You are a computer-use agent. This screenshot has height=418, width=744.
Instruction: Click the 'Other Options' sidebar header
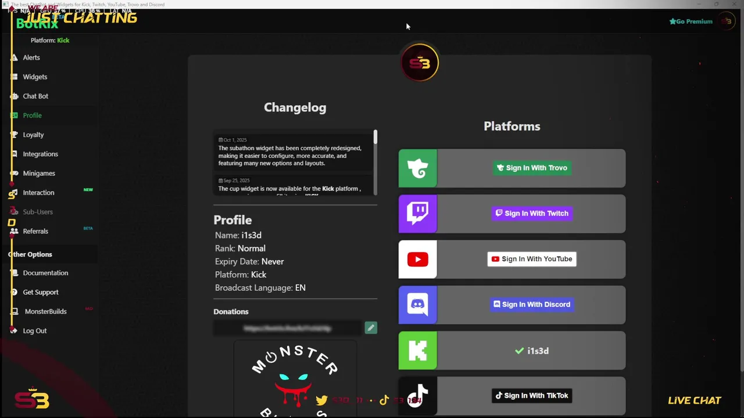30,254
